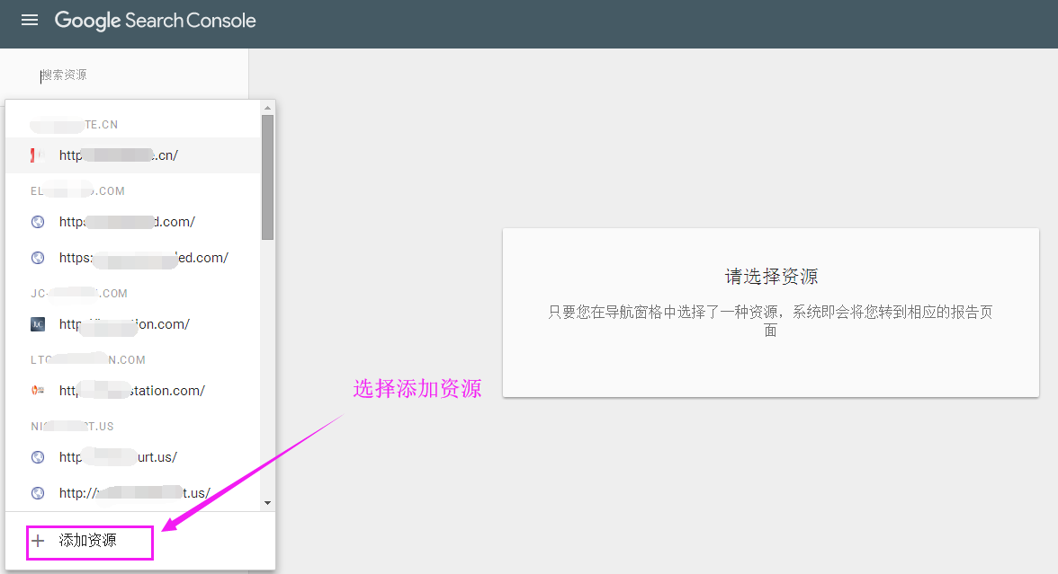Click globe icon beside the d.com/ property
The image size is (1058, 574).
pyautogui.click(x=38, y=222)
